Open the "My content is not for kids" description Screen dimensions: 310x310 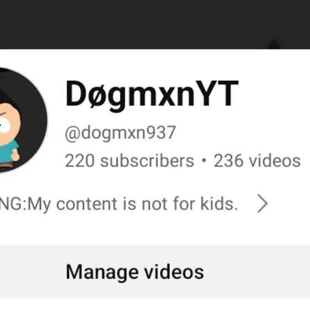click(118, 204)
